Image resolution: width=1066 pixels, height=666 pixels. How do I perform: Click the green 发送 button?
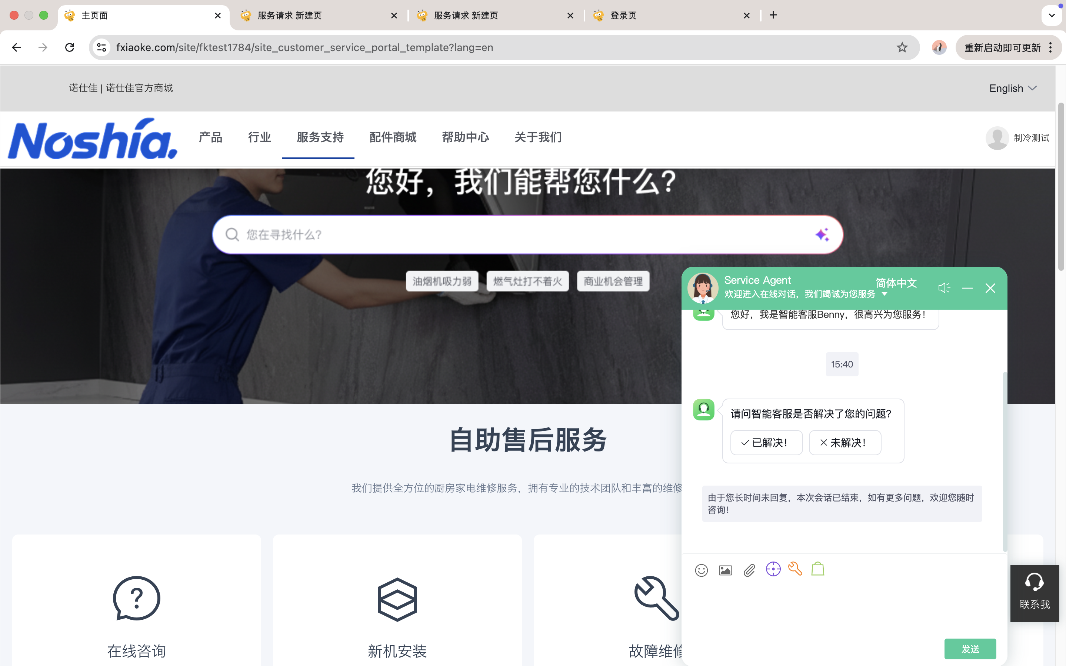970,649
